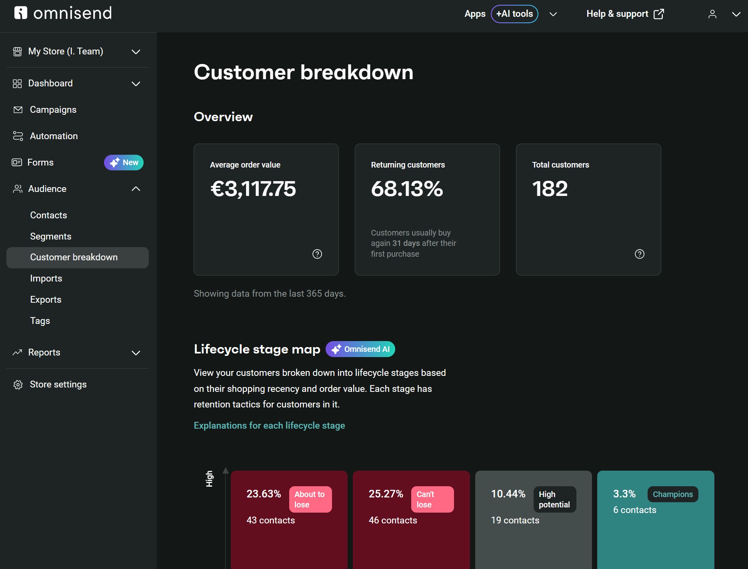Open Segments under Audience
The height and width of the screenshot is (569, 748).
click(51, 236)
